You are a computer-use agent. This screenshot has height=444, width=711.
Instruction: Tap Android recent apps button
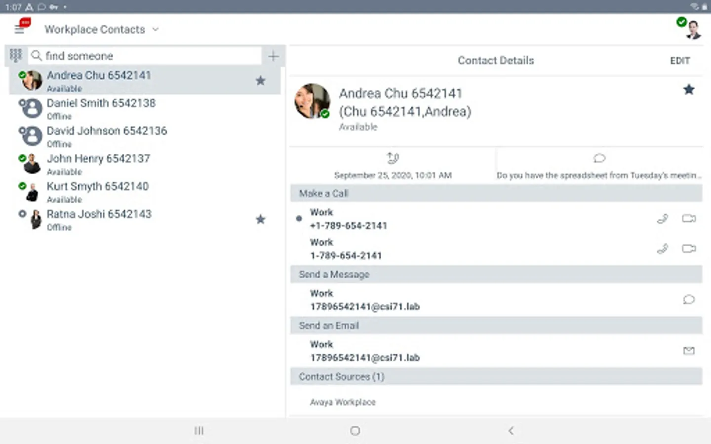(199, 431)
